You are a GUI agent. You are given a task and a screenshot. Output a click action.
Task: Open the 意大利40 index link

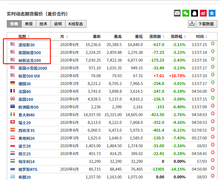tap(27, 115)
